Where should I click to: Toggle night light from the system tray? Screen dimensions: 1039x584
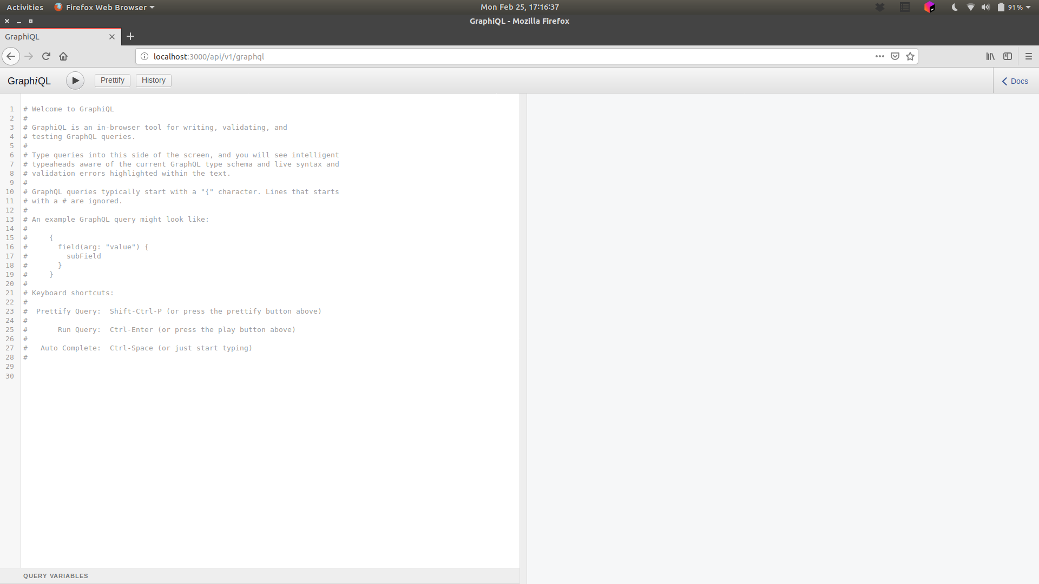point(954,7)
